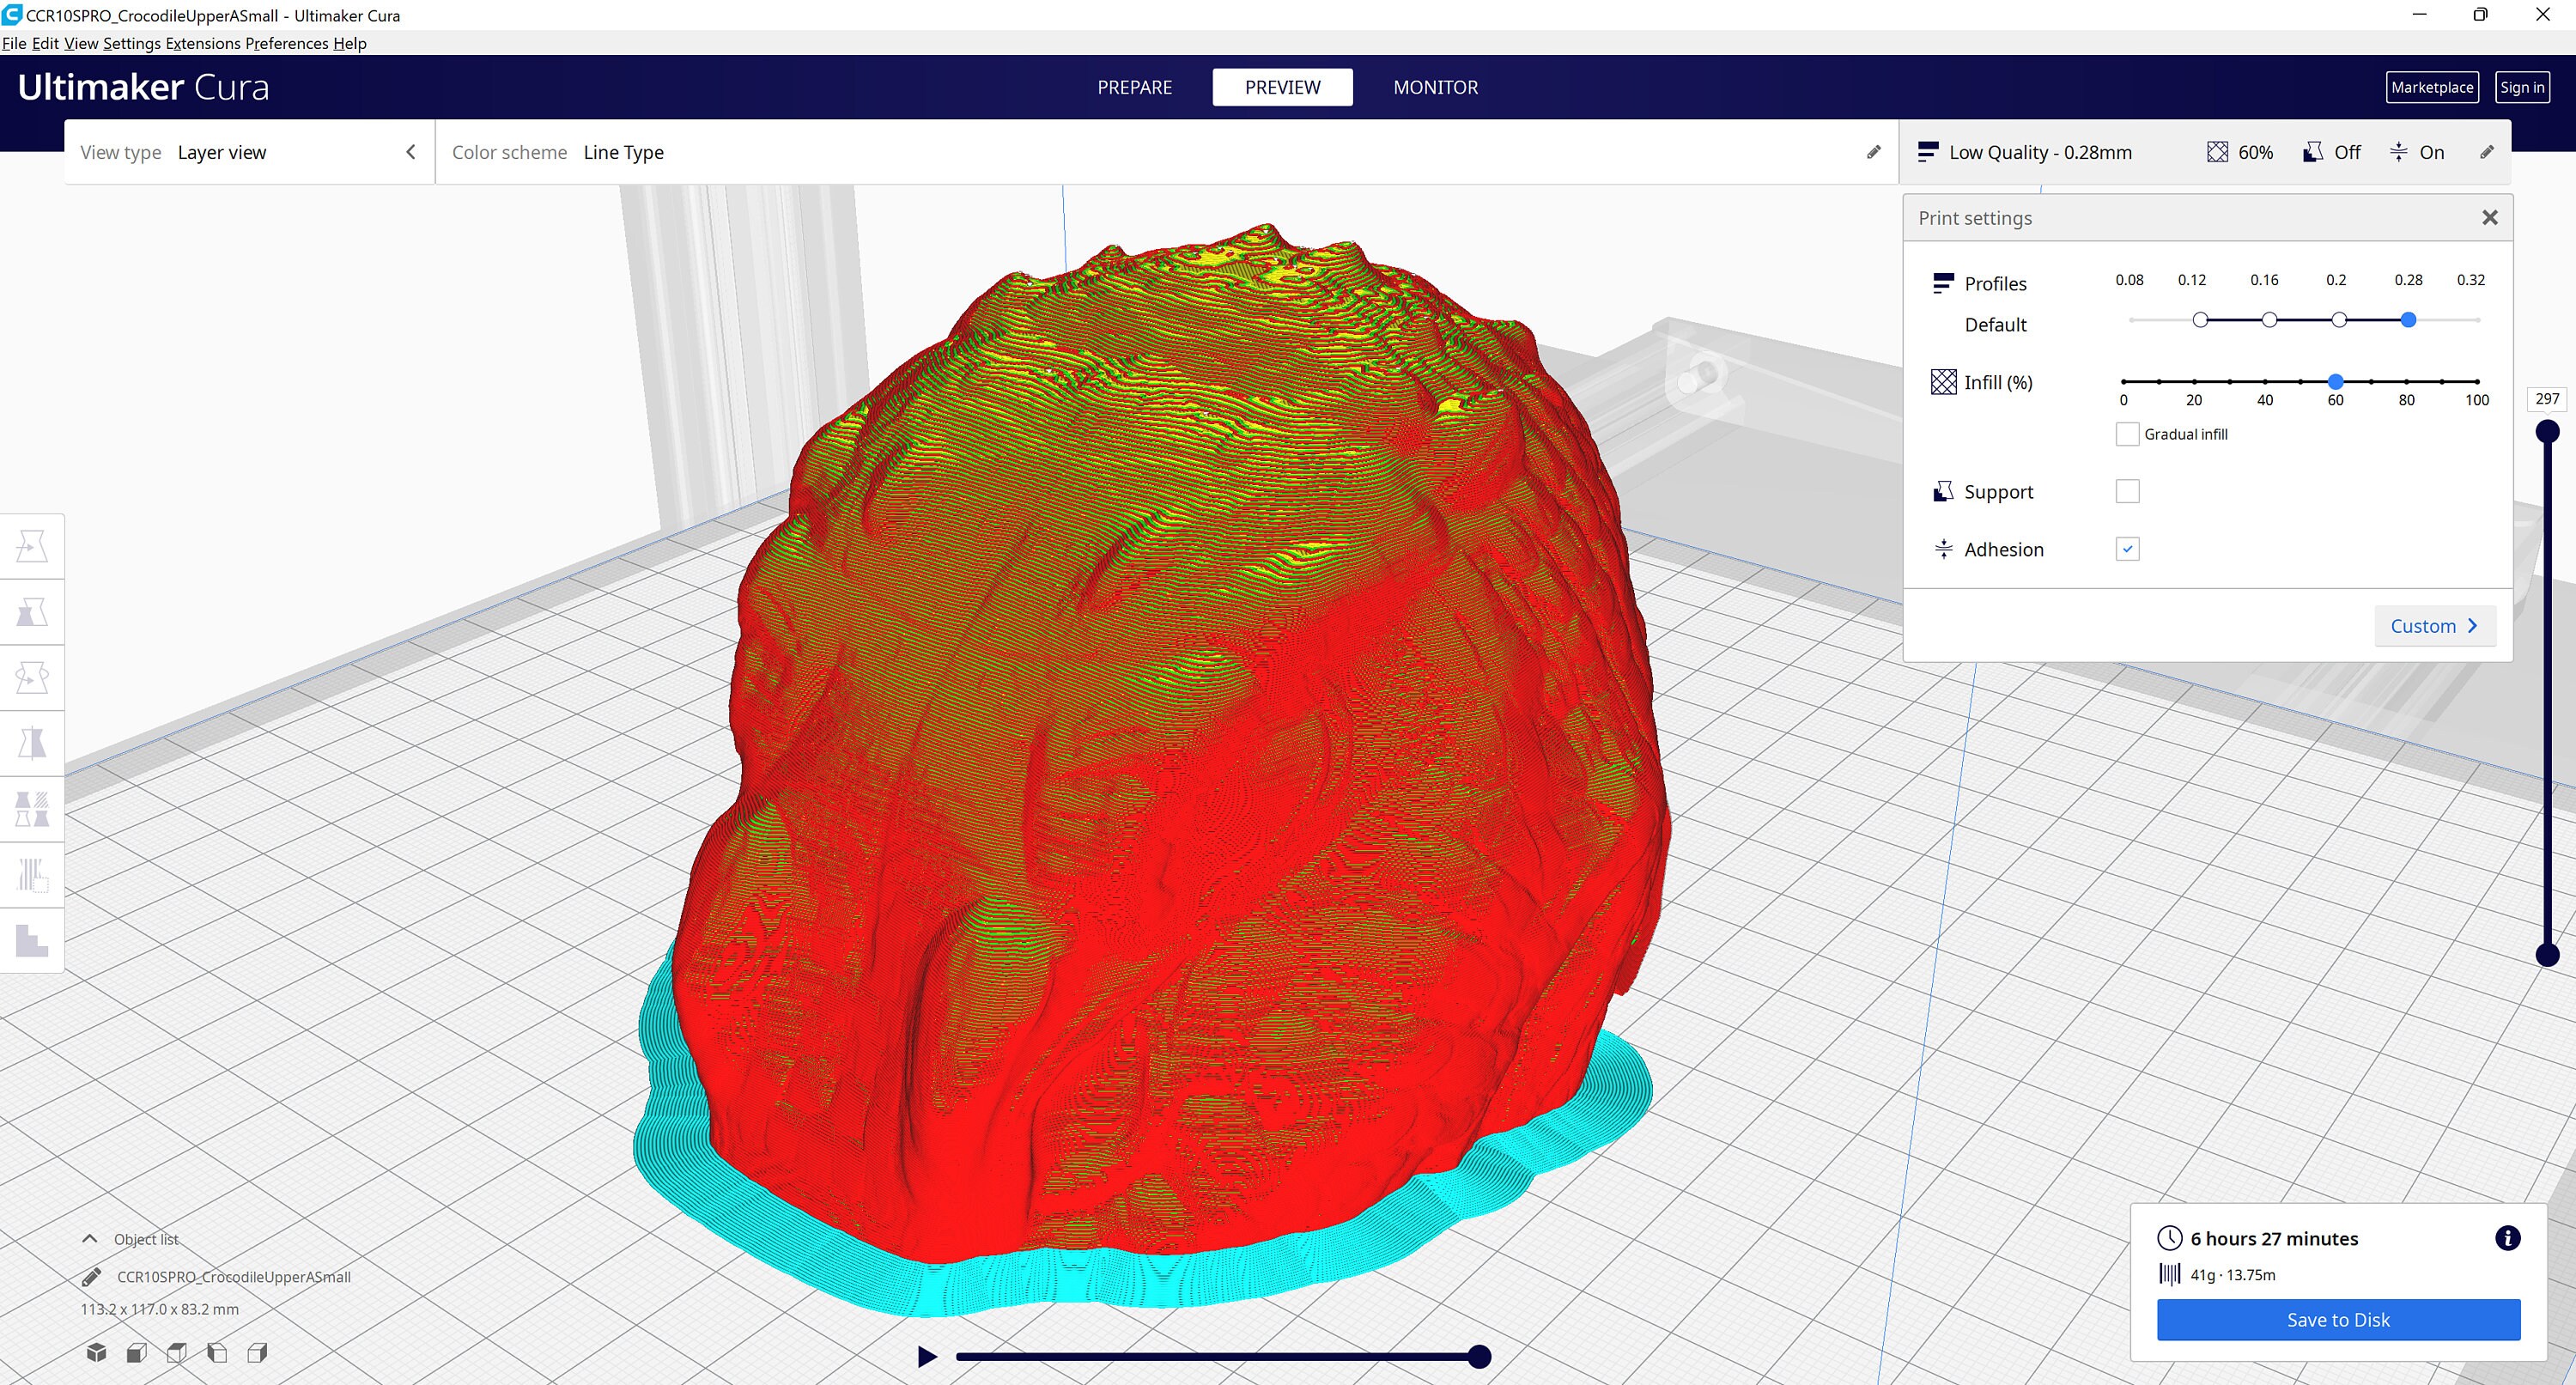Click the bottom stair-shaped toolbar icon

(x=32, y=941)
